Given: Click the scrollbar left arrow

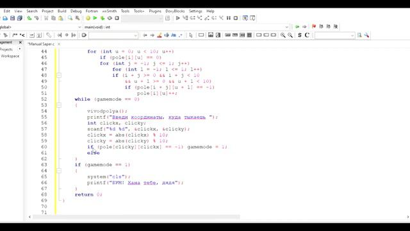Looking at the screenshot, I should click(30, 217).
